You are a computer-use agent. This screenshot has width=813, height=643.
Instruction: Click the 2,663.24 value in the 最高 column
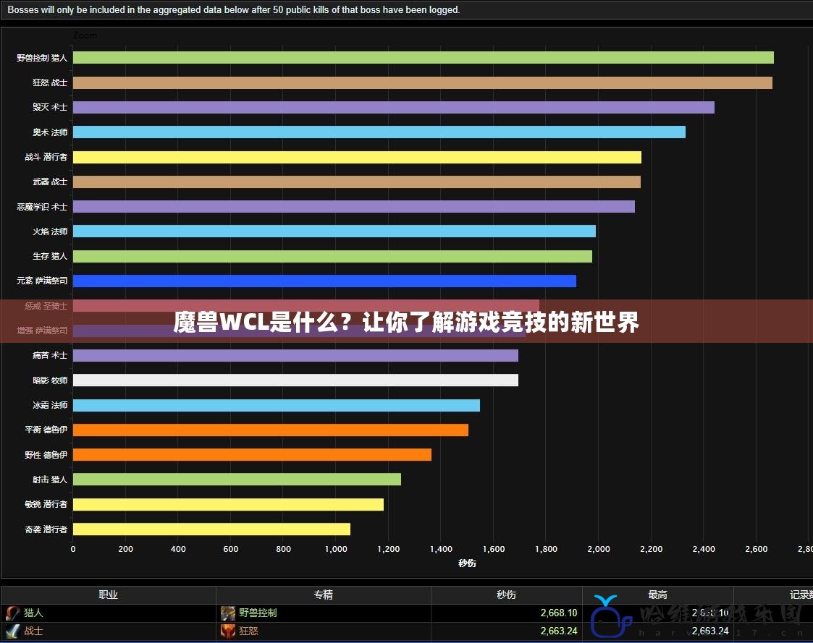tap(709, 631)
